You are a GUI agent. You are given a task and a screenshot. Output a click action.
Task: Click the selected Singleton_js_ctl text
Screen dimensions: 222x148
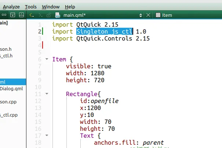point(105,31)
